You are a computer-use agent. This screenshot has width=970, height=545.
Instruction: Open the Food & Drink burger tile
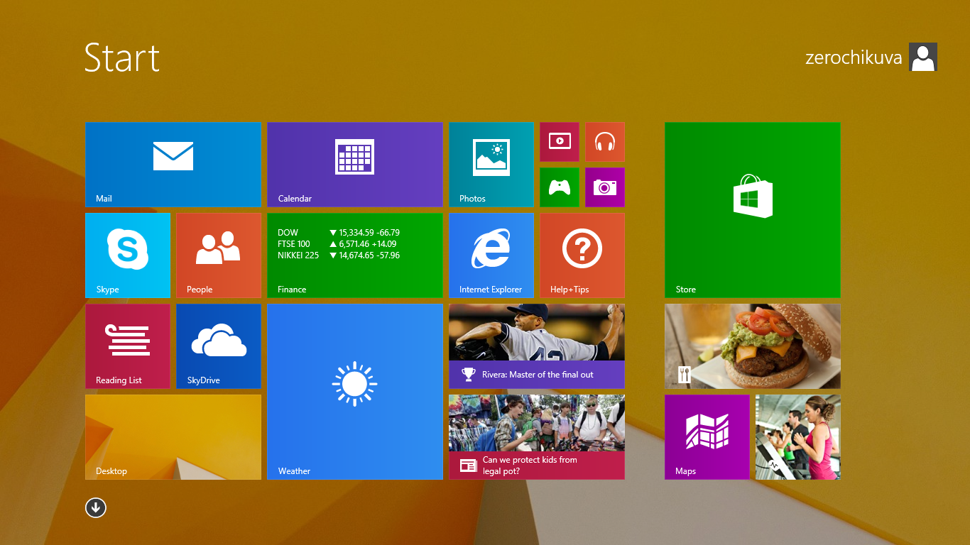753,346
